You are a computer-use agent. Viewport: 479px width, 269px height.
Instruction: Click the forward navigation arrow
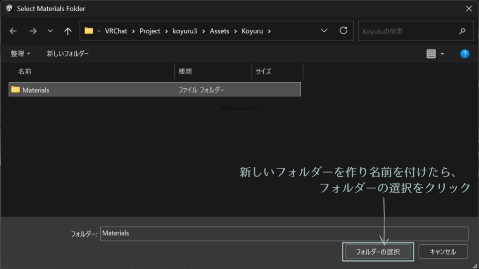33,31
